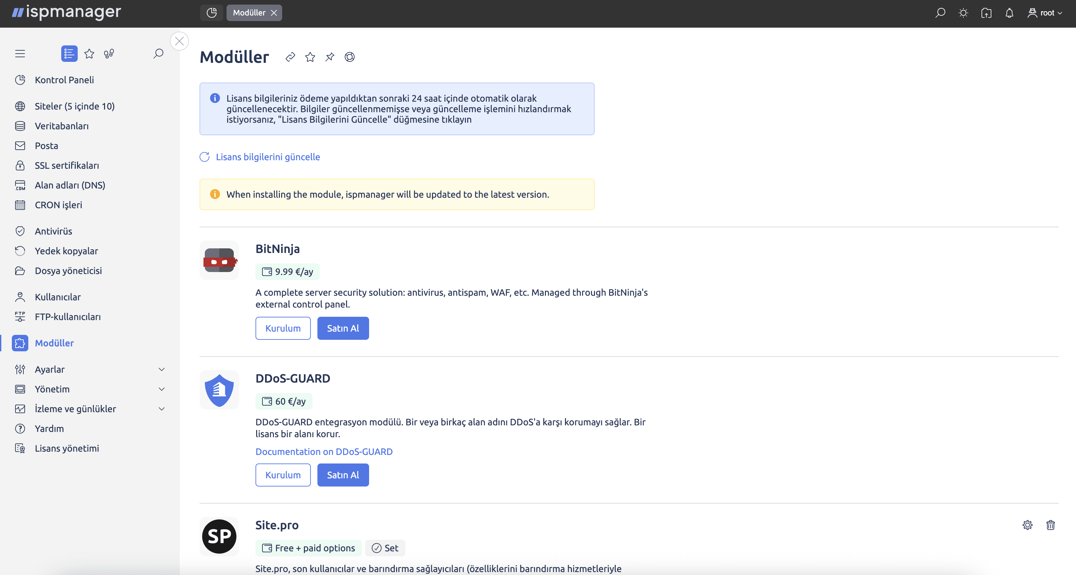Switch to the menu list view in sidebar

69,53
